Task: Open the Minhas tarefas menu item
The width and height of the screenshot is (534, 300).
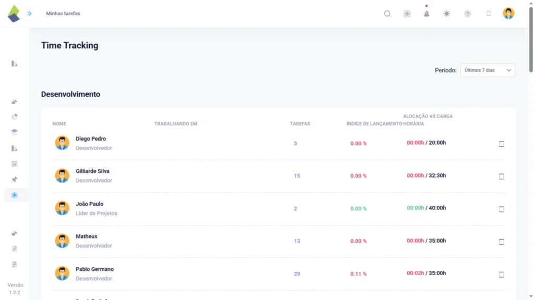Action: (x=63, y=14)
